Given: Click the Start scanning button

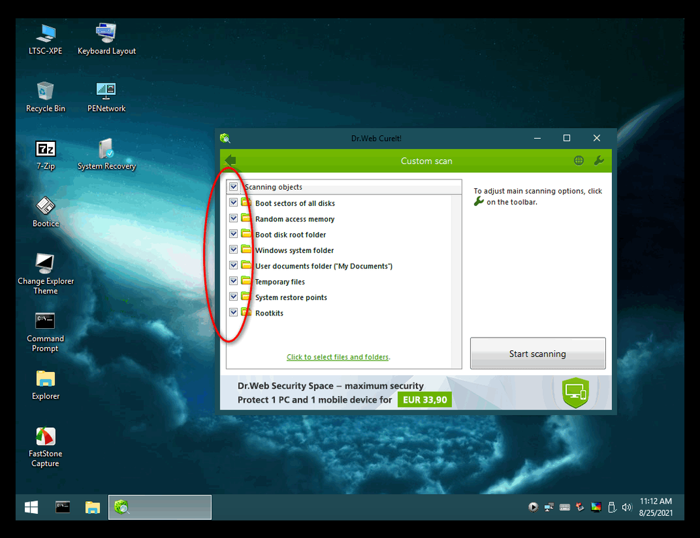Looking at the screenshot, I should tap(537, 354).
